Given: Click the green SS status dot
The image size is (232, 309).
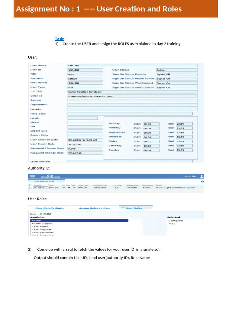Looking at the screenshot, I should coord(74,188).
